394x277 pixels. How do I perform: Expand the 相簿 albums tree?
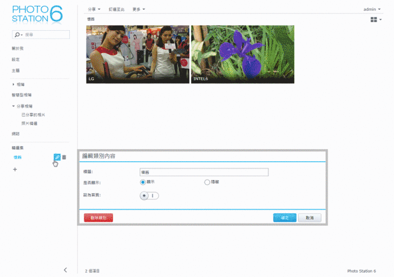tap(14, 84)
